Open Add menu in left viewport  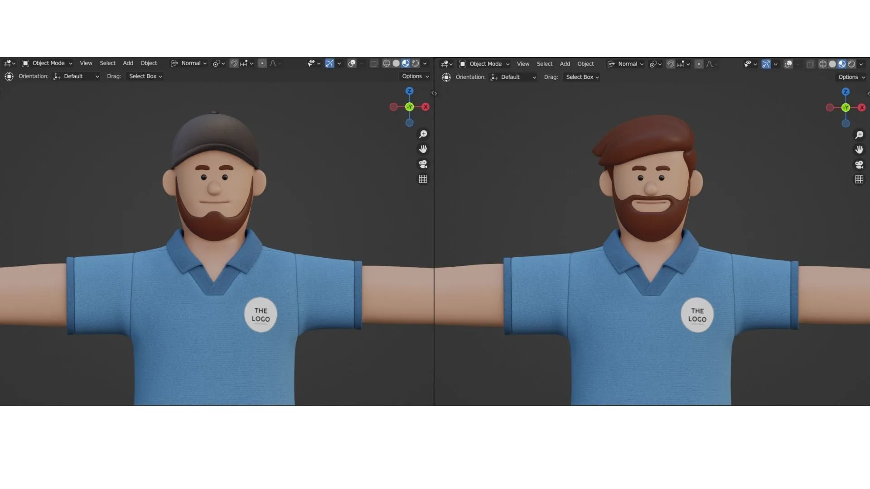coord(128,63)
